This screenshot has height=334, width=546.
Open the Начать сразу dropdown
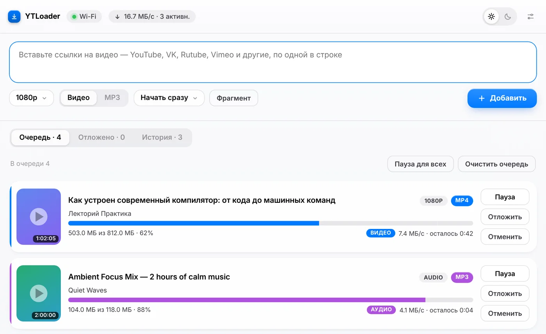pyautogui.click(x=169, y=98)
